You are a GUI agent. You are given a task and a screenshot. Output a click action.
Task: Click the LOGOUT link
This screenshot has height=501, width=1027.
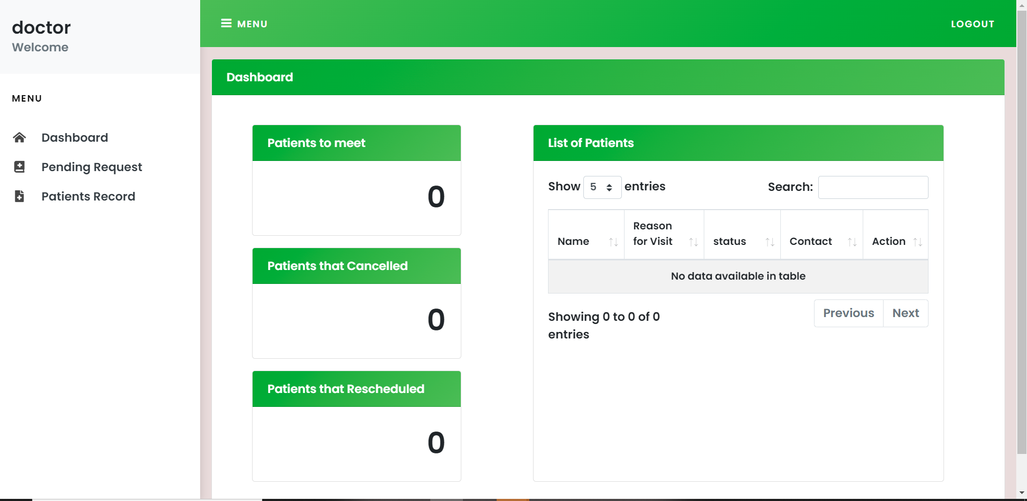[x=972, y=24]
